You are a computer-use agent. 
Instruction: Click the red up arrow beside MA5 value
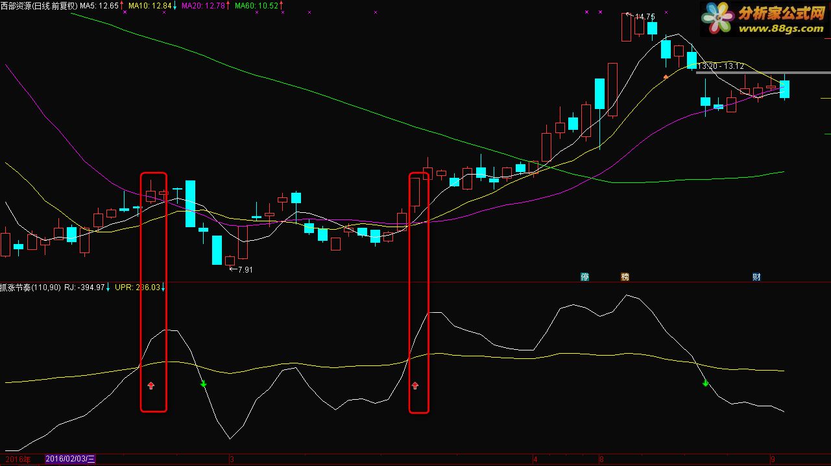click(121, 5)
